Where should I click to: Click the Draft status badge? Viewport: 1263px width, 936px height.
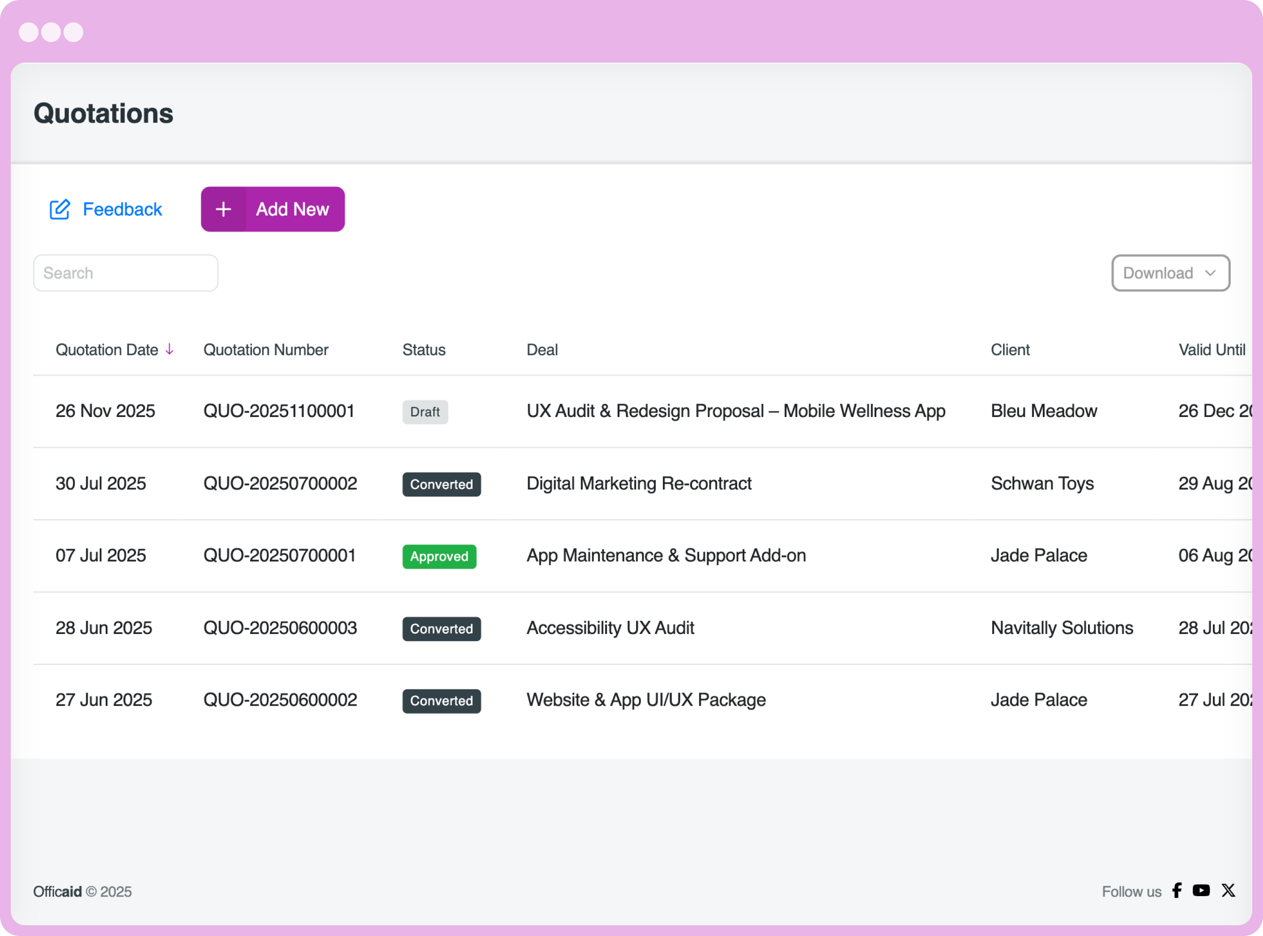[x=425, y=412]
